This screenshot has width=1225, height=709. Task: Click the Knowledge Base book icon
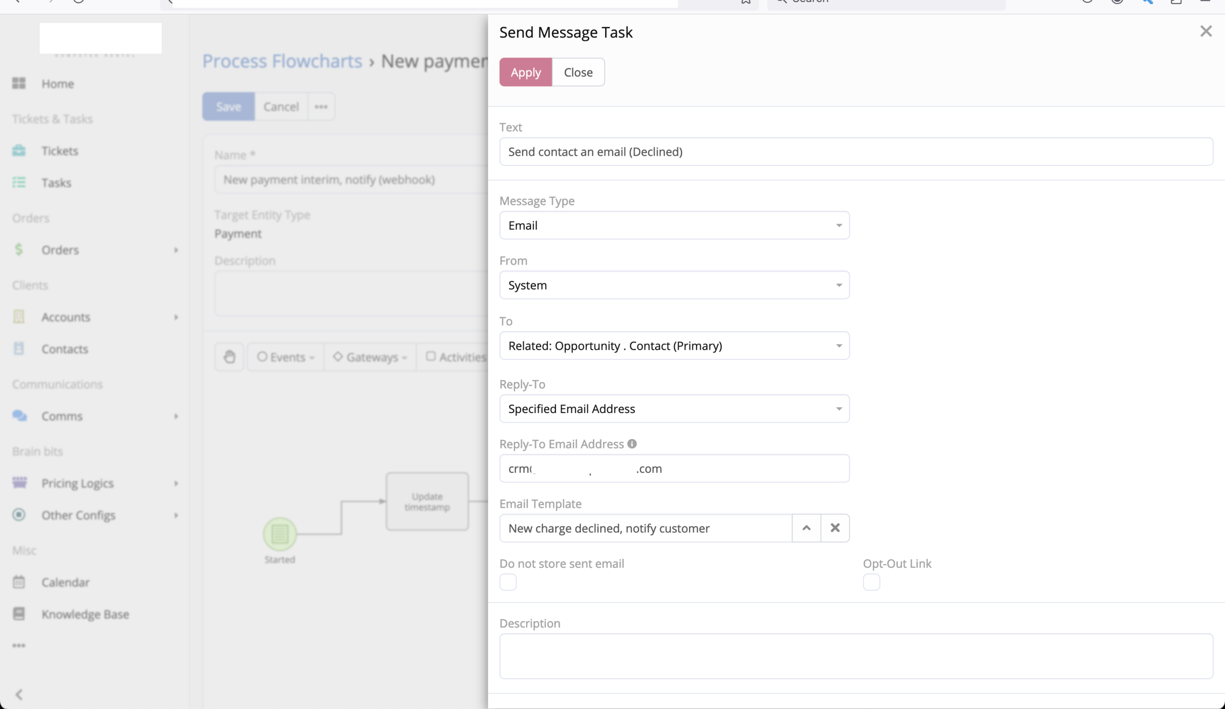pyautogui.click(x=19, y=614)
